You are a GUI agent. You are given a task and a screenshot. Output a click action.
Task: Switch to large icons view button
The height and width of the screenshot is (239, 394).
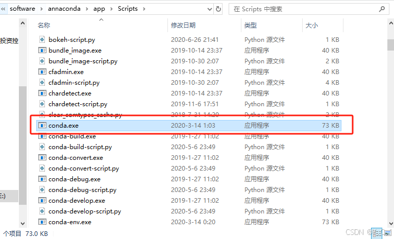pos(388,234)
